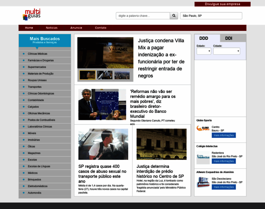Switch to the DDI tab
Image resolution: width=265 pixels, height=209 pixels.
pyautogui.click(x=233, y=38)
